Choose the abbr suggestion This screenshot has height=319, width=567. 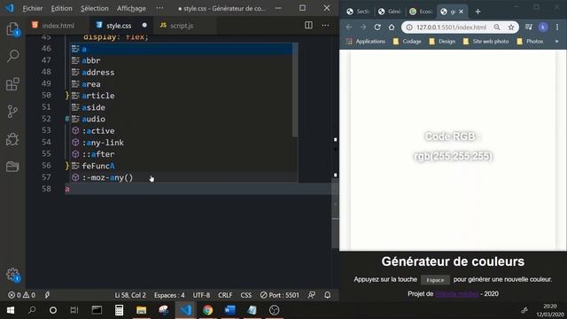[183, 60]
